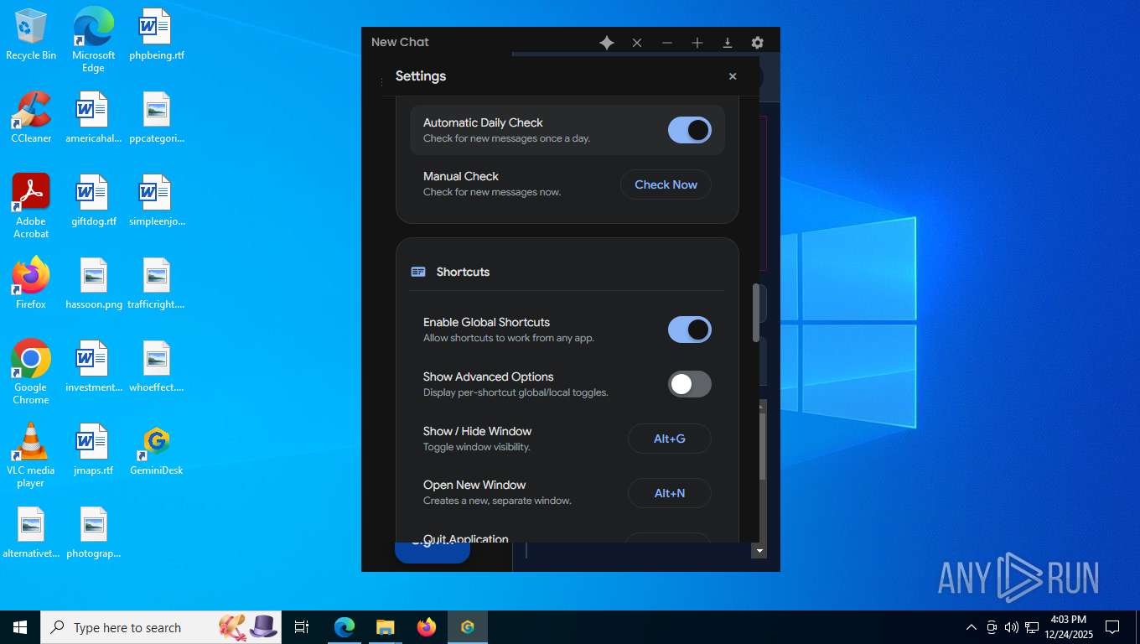Select the GeminiDesk desktop shortcut
Screen dimensions: 1140x644
(157, 450)
